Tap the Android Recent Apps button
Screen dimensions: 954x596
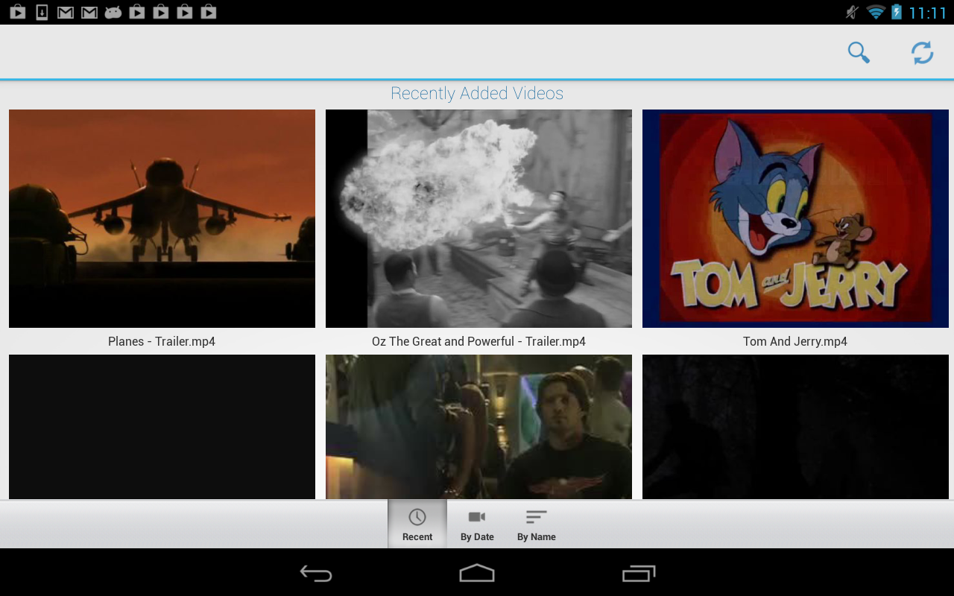(639, 573)
